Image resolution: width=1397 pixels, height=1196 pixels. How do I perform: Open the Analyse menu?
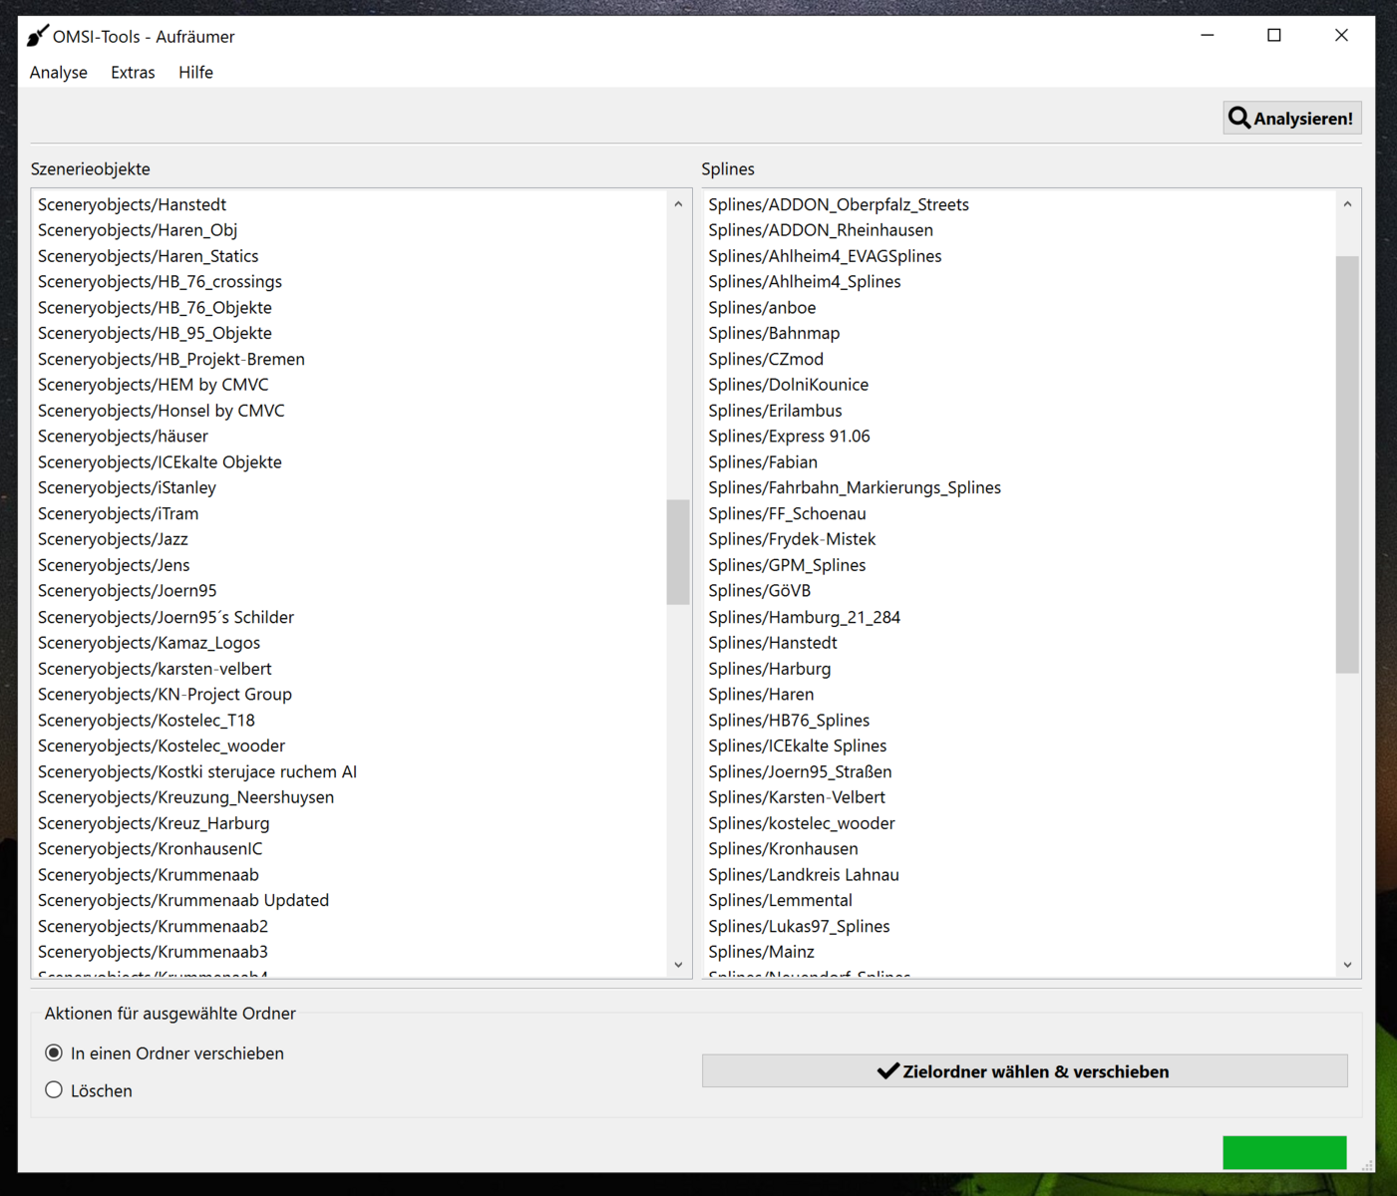click(x=59, y=73)
